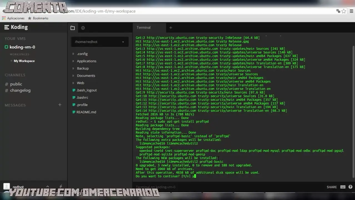The height and width of the screenshot is (200, 355).
Task: Open the .bashrc file
Action: tap(82, 97)
